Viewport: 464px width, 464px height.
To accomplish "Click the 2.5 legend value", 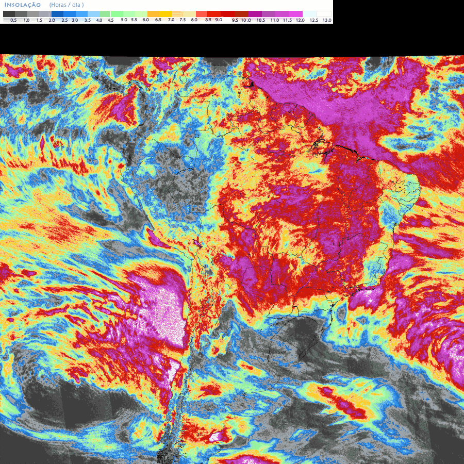I will click(x=64, y=20).
